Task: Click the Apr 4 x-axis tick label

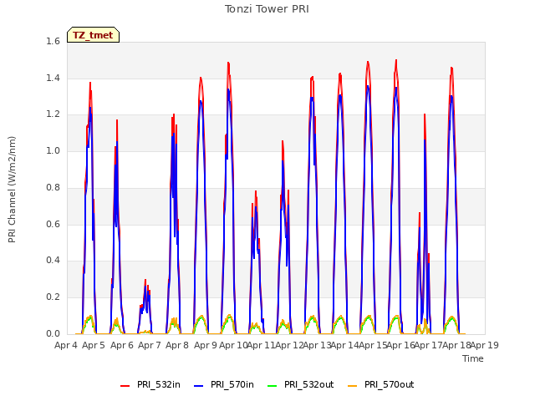Action: [x=66, y=345]
